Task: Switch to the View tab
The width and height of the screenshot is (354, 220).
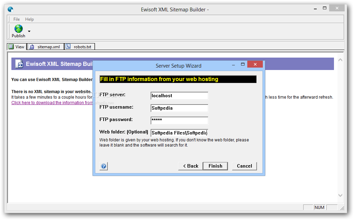Action: tap(17, 47)
